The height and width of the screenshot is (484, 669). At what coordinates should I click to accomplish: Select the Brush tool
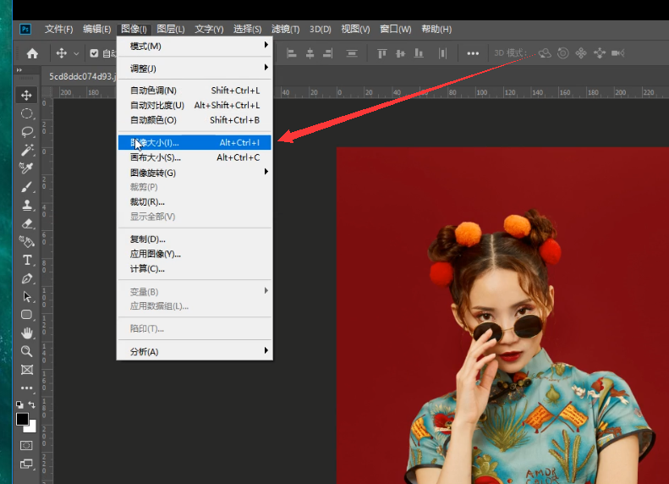[26, 187]
